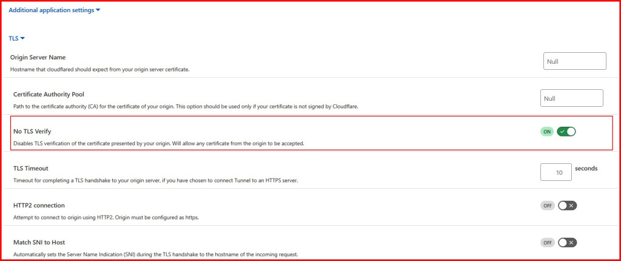Click the caret beside Additional application settings
The height and width of the screenshot is (261, 621).
tap(98, 10)
